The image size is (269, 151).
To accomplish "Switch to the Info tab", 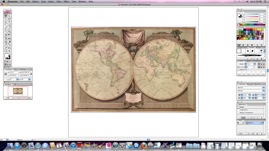I will (x=15, y=84).
